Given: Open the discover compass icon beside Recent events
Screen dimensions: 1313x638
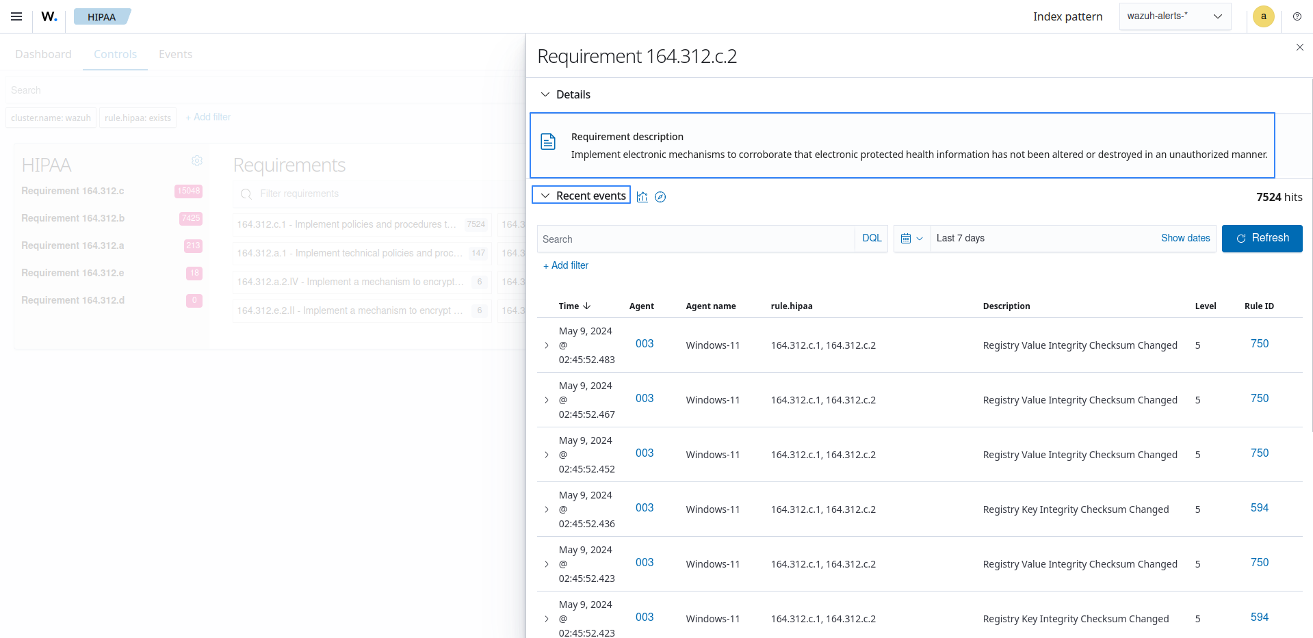Looking at the screenshot, I should (660, 197).
